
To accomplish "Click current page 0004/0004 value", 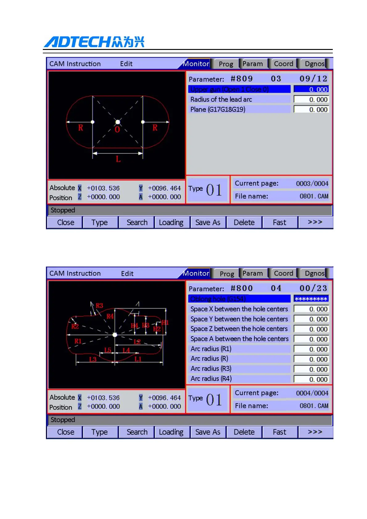I will point(312,393).
